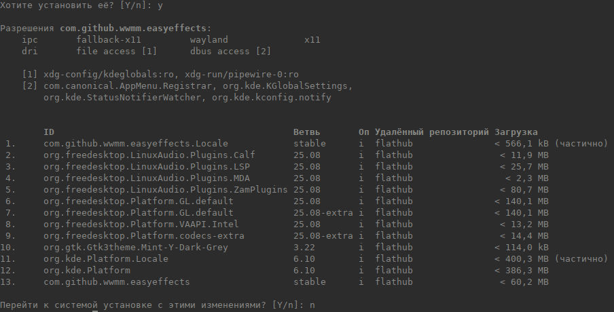The width and height of the screenshot is (614, 312).
Task: Click the ID column header
Action: [49, 132]
